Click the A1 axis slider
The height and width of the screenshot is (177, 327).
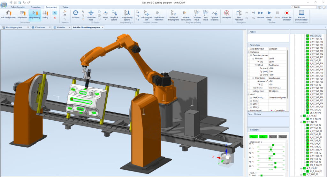point(273,145)
